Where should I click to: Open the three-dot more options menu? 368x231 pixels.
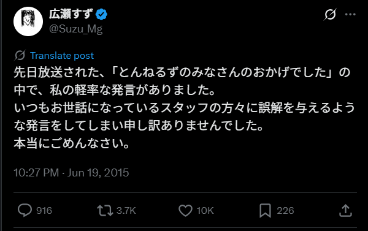350,15
